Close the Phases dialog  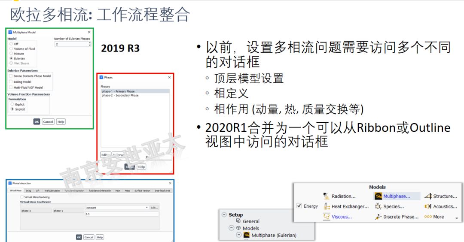click(169, 77)
